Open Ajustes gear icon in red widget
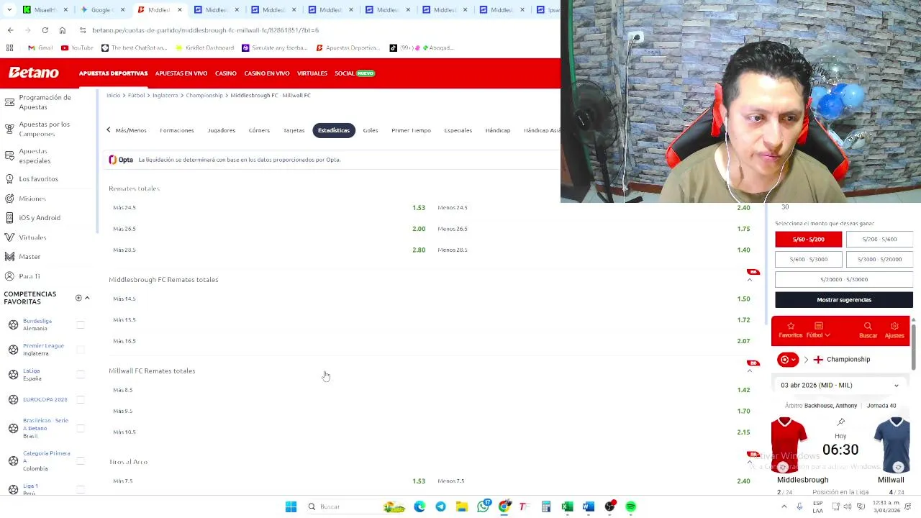This screenshot has width=921, height=518. 894,326
